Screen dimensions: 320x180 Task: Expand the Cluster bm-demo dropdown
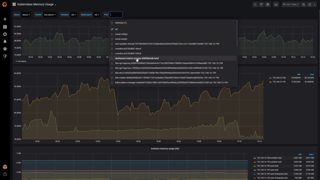click(50, 15)
